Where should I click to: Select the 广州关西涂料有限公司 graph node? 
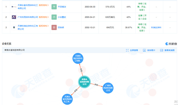pos(108,88)
